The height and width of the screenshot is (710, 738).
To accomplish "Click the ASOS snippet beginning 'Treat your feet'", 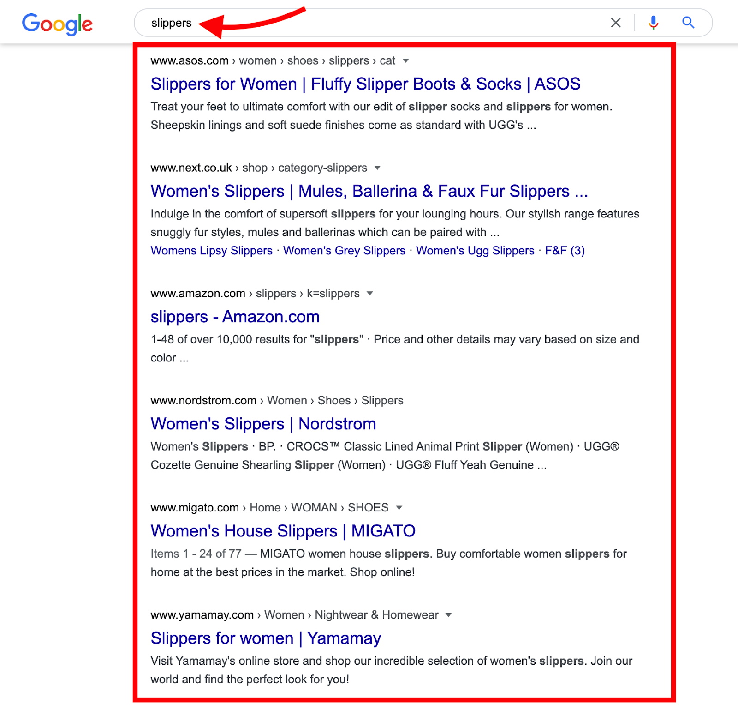I will [381, 116].
